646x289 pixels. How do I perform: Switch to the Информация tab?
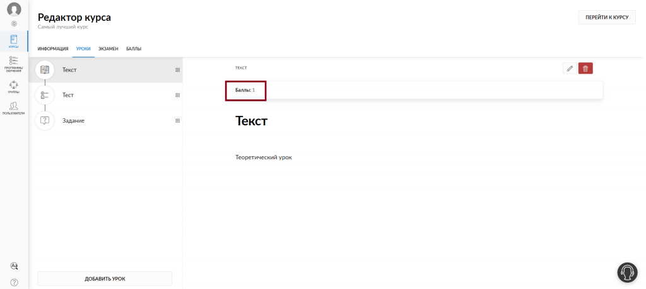click(53, 49)
